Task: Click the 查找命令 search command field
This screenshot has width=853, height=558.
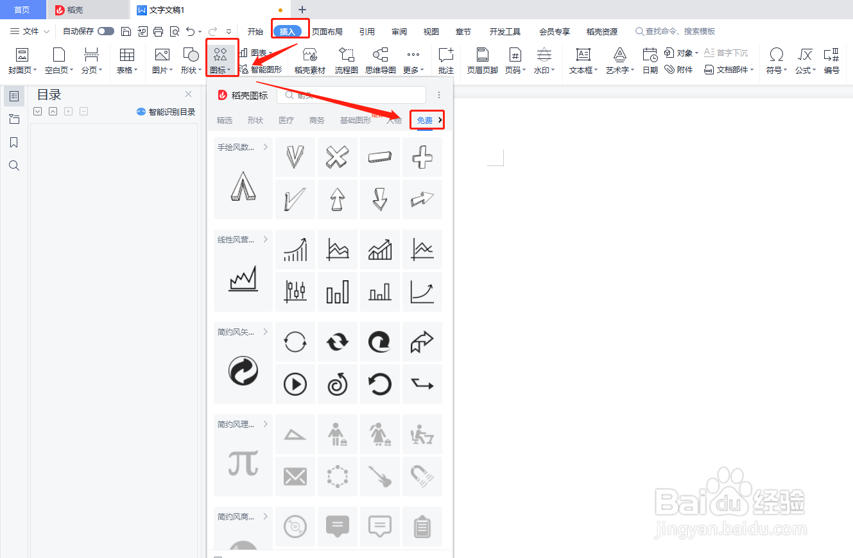Action: [x=675, y=31]
